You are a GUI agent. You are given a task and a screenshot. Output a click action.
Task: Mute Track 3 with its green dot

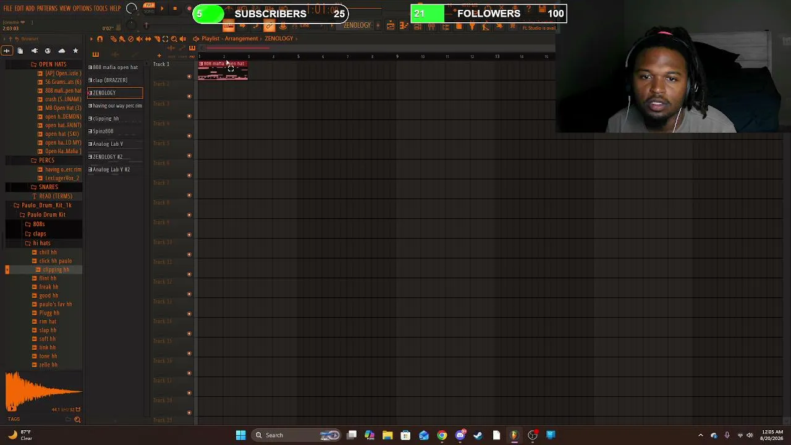point(189,116)
